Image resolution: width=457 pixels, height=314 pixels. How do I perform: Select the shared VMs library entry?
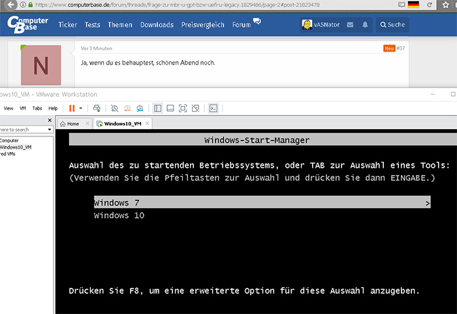[8, 154]
